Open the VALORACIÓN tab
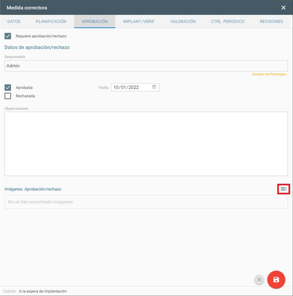Viewport: 293px width, 296px height. [x=183, y=21]
